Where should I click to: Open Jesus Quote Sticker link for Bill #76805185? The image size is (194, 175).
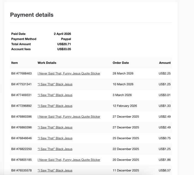click(69, 160)
